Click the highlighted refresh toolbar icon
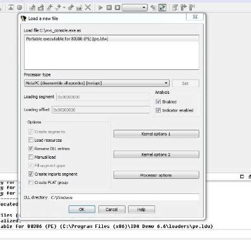Viewport: 251px width, 240px height. [x=162, y=8]
